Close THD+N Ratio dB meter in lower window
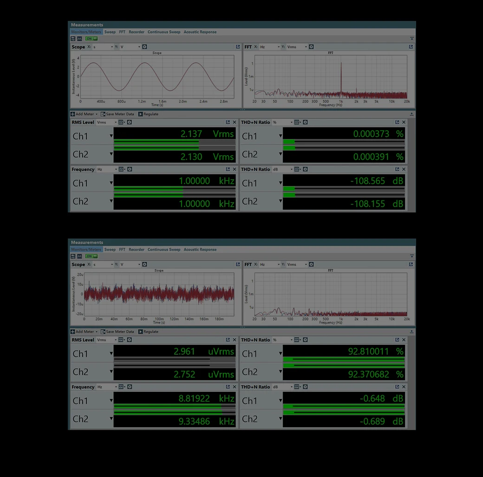Viewport: 483px width, 477px height. tap(404, 387)
